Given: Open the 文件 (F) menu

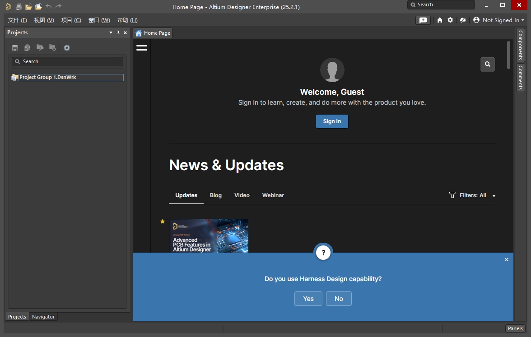Looking at the screenshot, I should click(18, 20).
